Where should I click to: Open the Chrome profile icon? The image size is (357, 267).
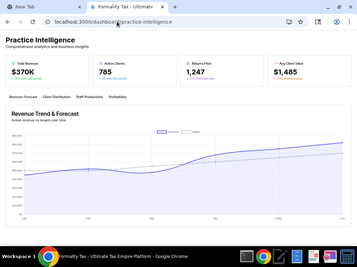[336, 22]
